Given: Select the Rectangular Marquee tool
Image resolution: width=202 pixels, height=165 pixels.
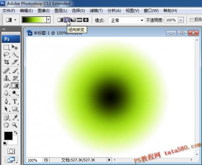Looking at the screenshot, I should click(6, 47).
